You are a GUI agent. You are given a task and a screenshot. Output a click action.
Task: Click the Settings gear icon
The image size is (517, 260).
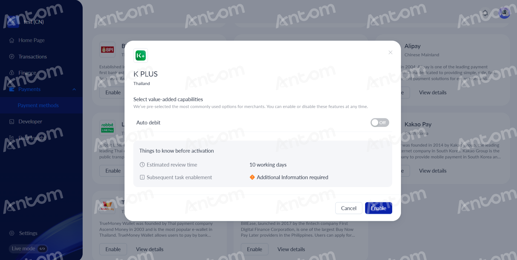click(12, 233)
